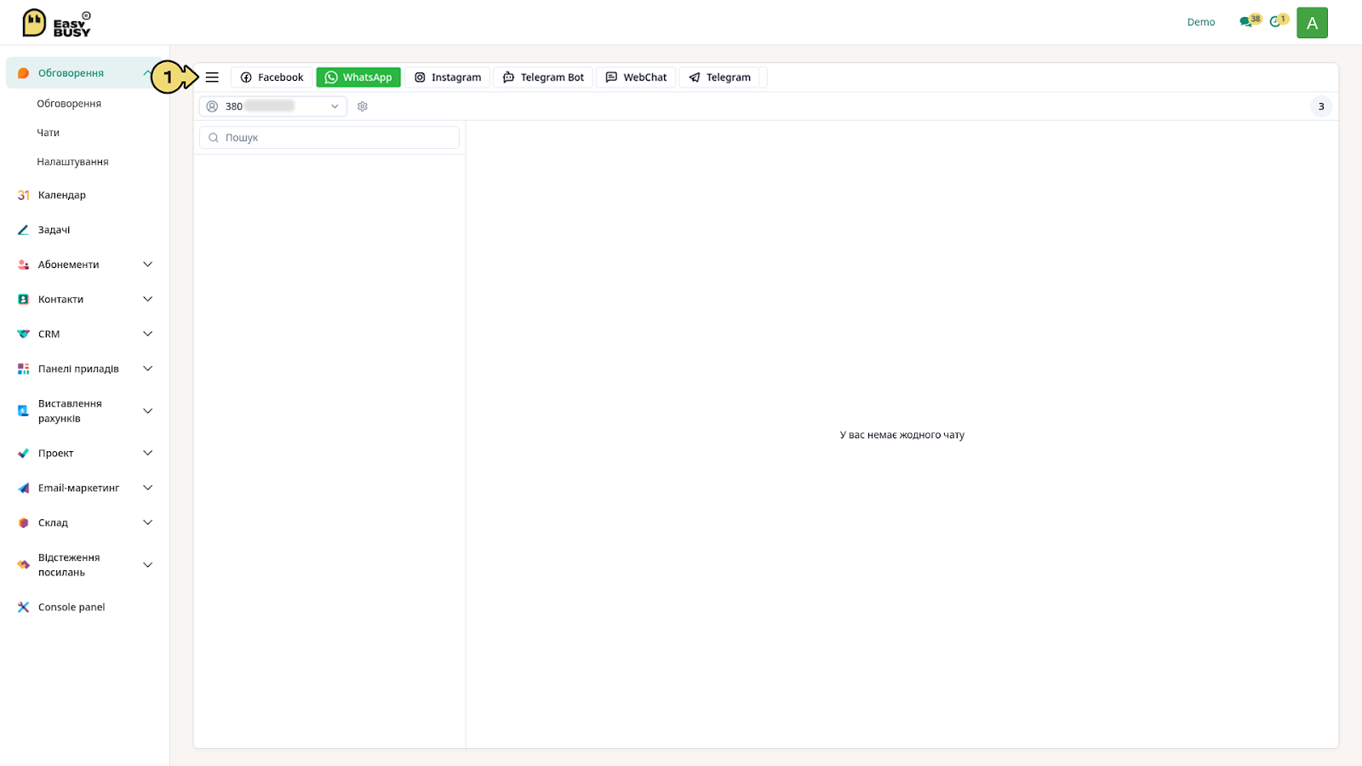The image size is (1362, 766).
Task: Click the Проект checkmark icon
Action: 23,453
